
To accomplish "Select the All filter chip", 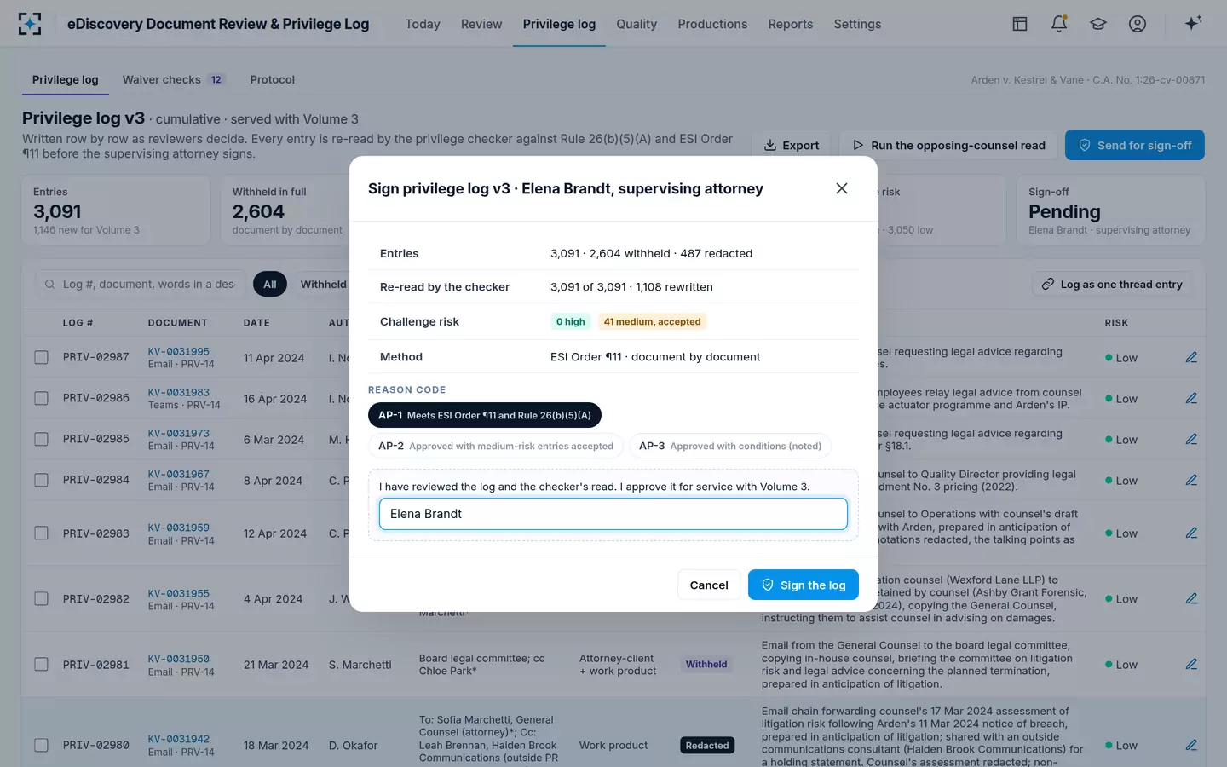I will 270,284.
